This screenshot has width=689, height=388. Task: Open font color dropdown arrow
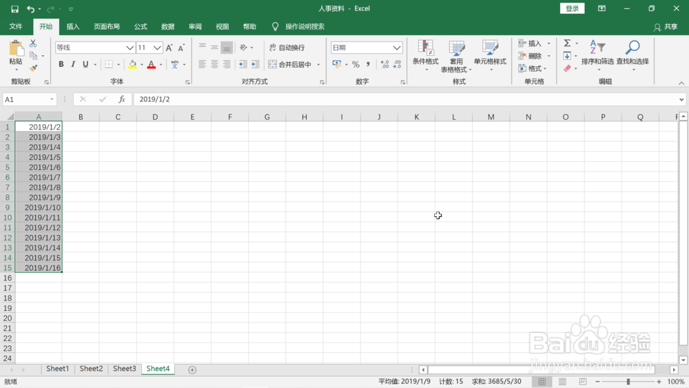(x=161, y=65)
